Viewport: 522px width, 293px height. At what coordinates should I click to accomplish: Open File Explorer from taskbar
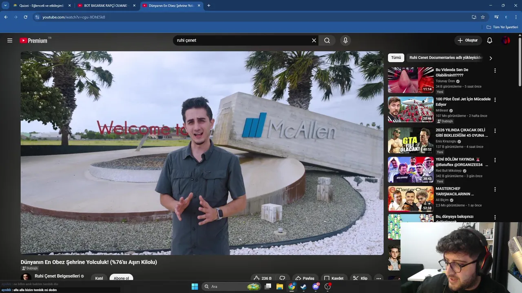pos(280,286)
